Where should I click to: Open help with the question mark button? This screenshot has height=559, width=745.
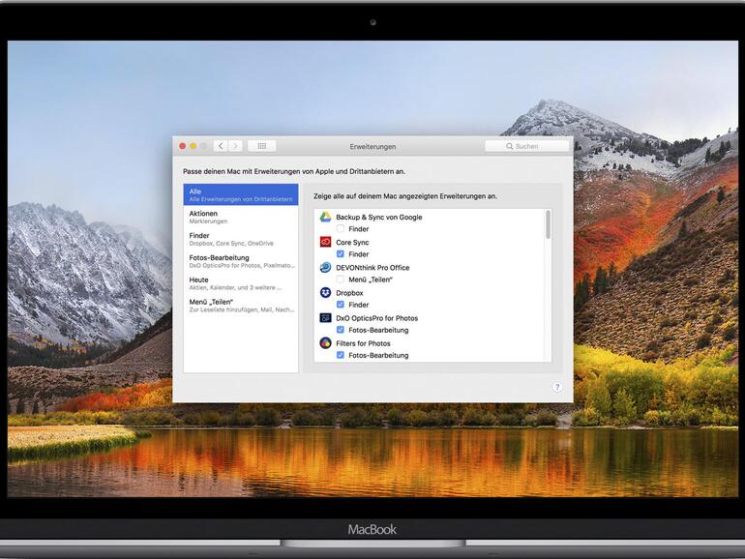557,387
